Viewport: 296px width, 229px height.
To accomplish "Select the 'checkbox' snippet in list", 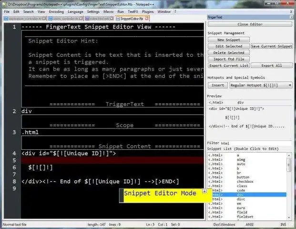I will (x=247, y=181).
